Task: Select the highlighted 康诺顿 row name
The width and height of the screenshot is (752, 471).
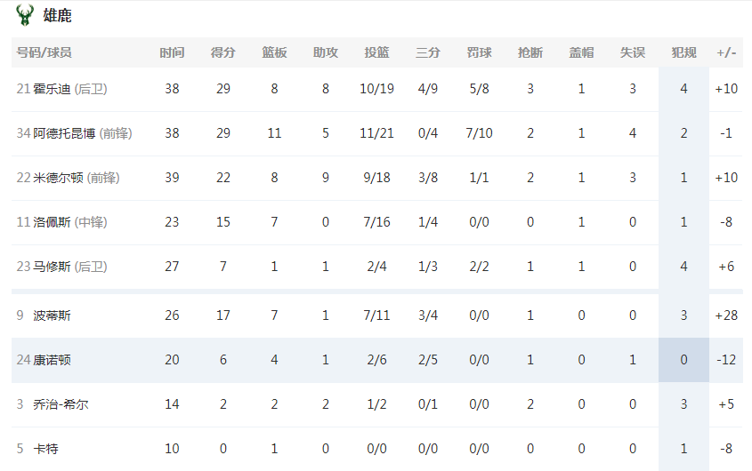Action: pos(52,360)
